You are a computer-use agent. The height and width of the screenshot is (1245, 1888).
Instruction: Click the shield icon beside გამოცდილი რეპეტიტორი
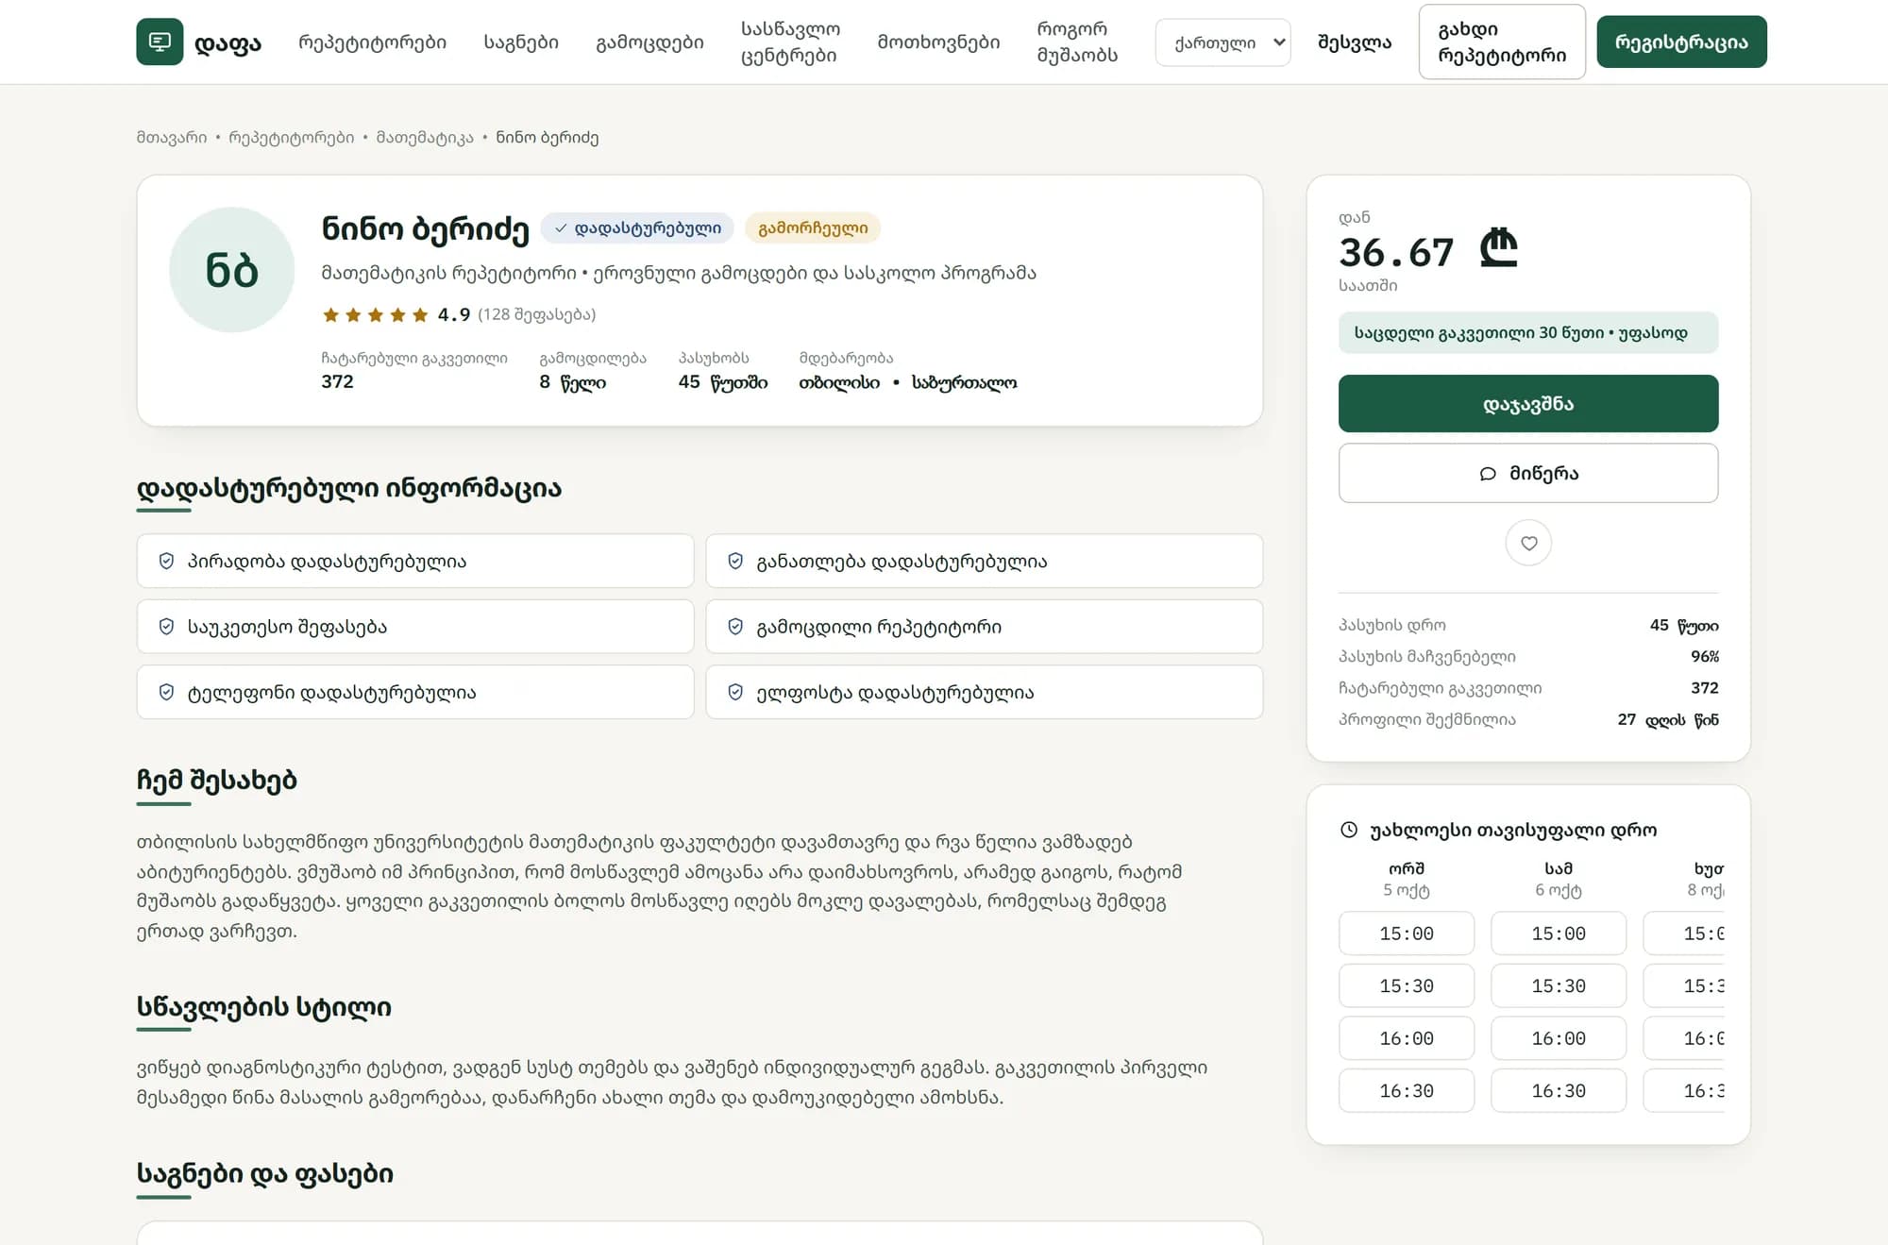pos(735,627)
